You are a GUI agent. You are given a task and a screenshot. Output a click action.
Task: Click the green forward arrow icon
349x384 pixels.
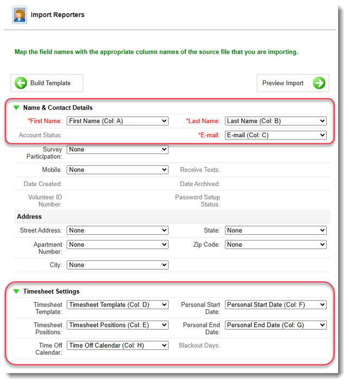tap(319, 83)
